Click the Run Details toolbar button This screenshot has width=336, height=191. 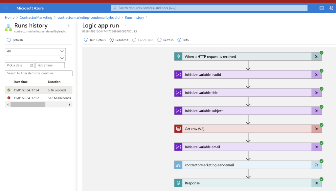(95, 40)
